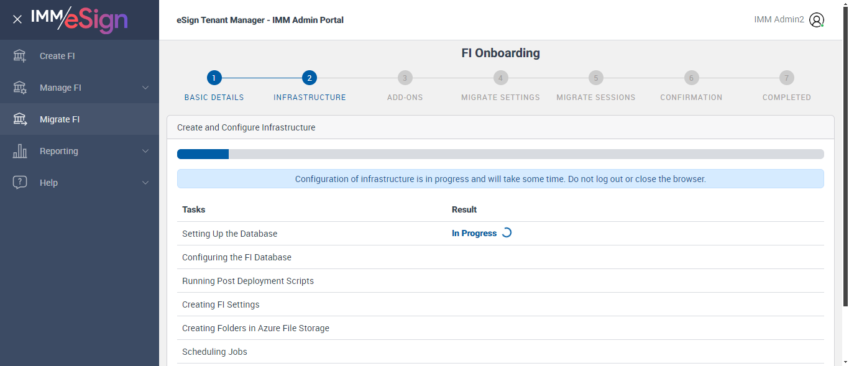The width and height of the screenshot is (849, 366).
Task: Click the Migrate FI bank-arrow icon
Action: tap(20, 119)
